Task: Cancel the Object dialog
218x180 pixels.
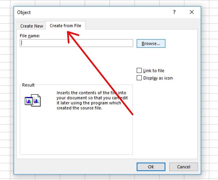Action: 183,167
